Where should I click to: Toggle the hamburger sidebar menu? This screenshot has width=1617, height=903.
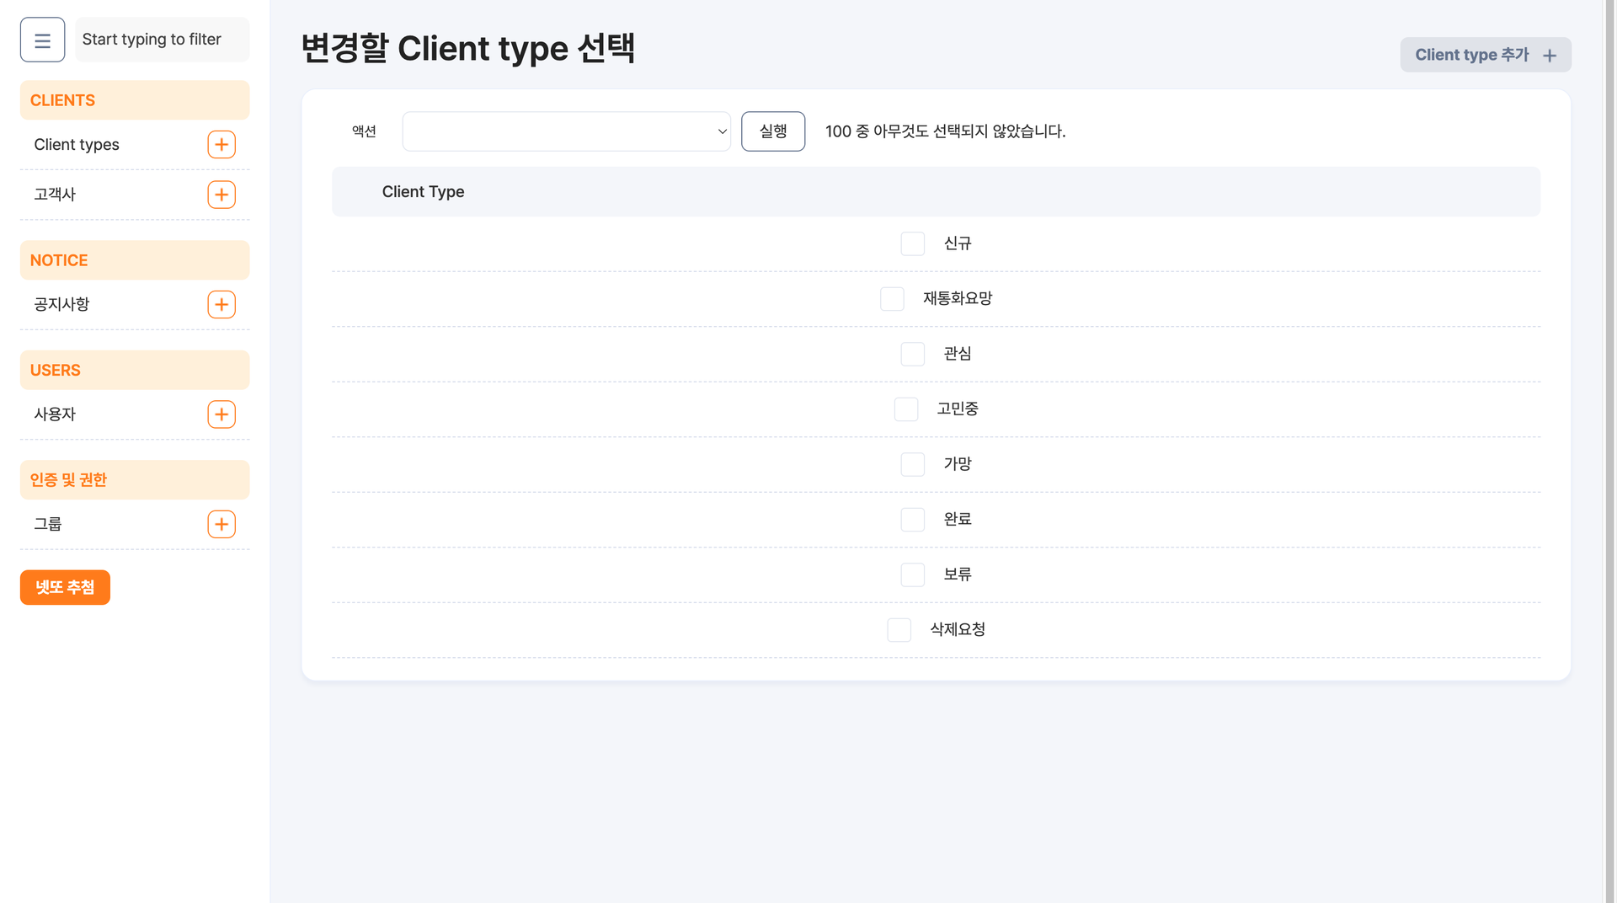click(x=42, y=40)
